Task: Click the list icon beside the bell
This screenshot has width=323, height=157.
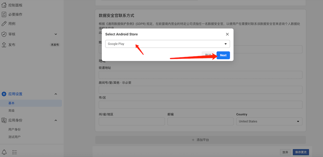Action: (x=15, y=152)
